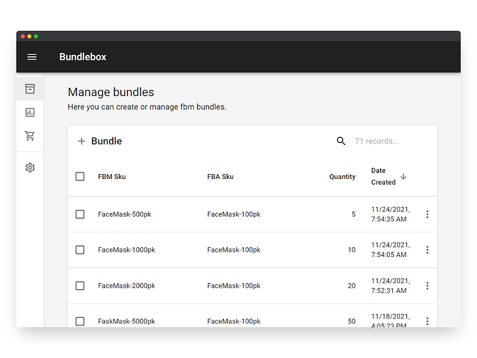Open more options for FaceMask-500pk row
The image size is (477, 358).
[x=427, y=214]
